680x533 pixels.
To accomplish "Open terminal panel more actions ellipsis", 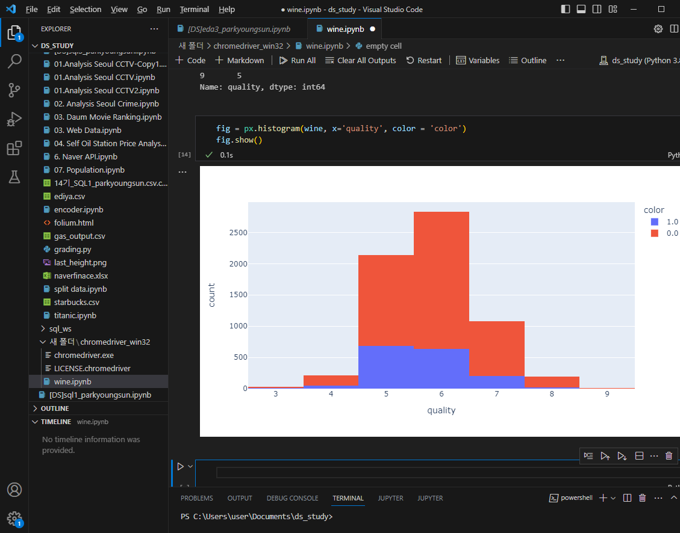I will click(x=658, y=498).
